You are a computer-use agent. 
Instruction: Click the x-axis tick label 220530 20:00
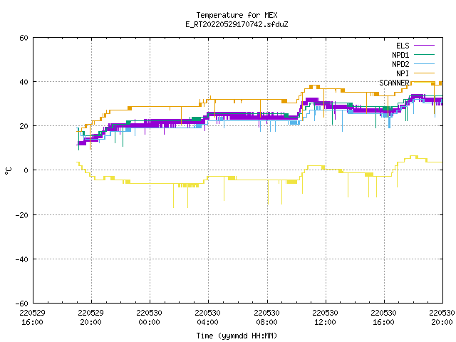(442, 318)
